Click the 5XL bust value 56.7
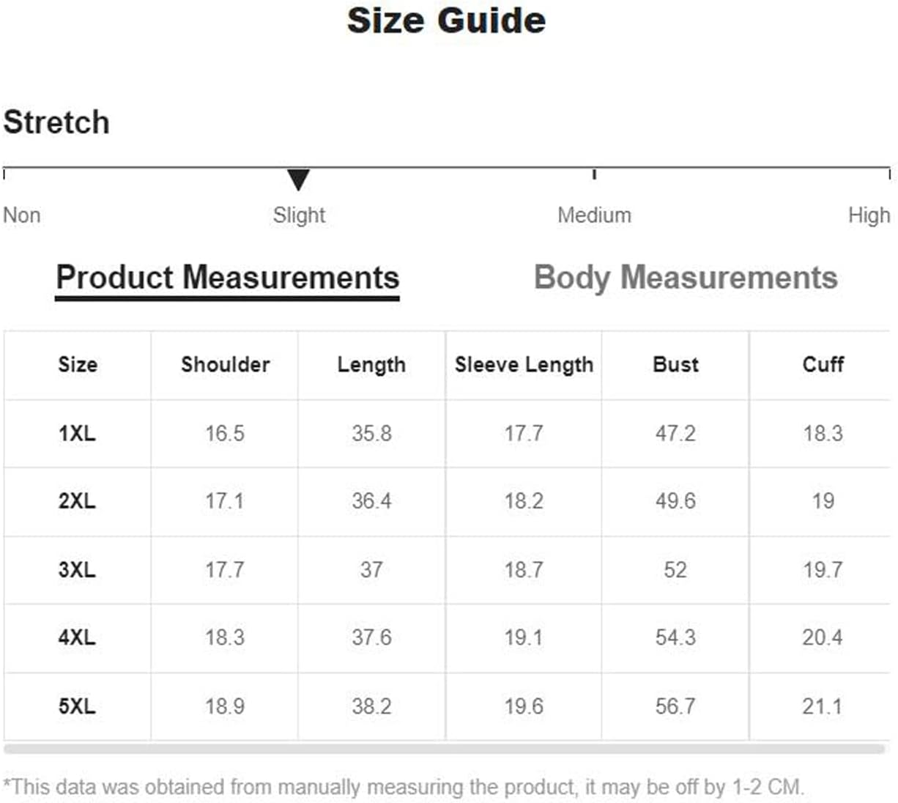The image size is (898, 803). click(675, 706)
